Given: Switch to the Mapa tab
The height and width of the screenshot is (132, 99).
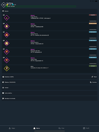Looking at the screenshot, I should click(x=12, y=128).
